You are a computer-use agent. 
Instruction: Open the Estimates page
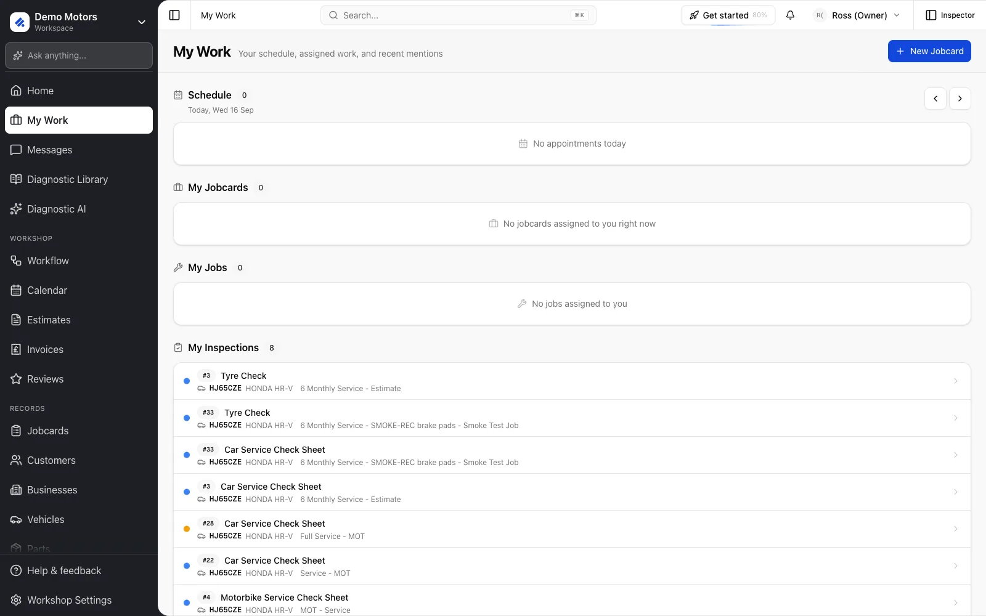click(x=79, y=320)
